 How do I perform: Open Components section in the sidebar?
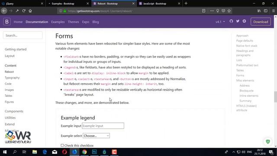click(14, 111)
